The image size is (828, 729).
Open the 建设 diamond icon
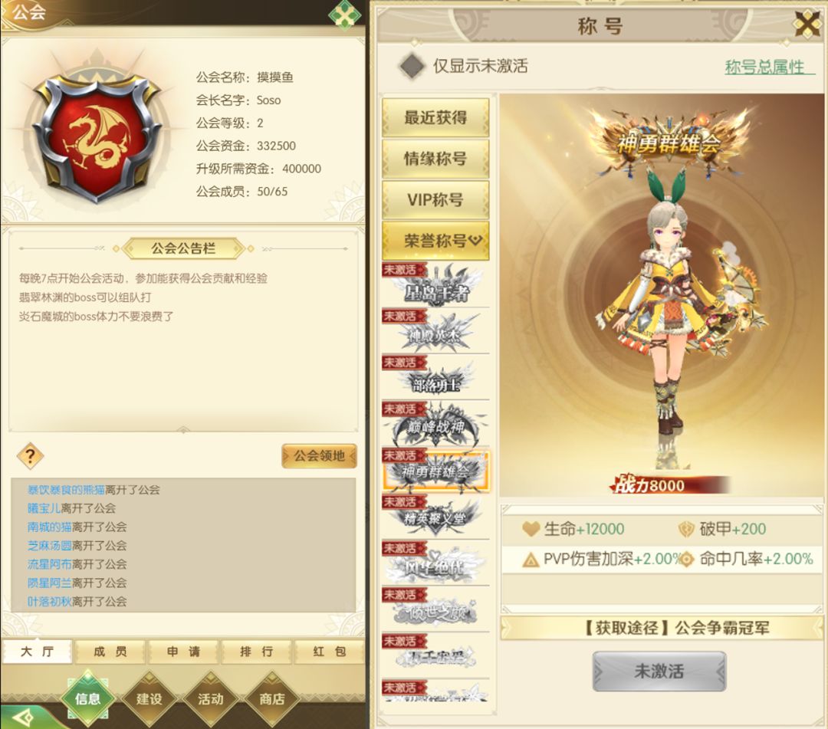click(149, 698)
